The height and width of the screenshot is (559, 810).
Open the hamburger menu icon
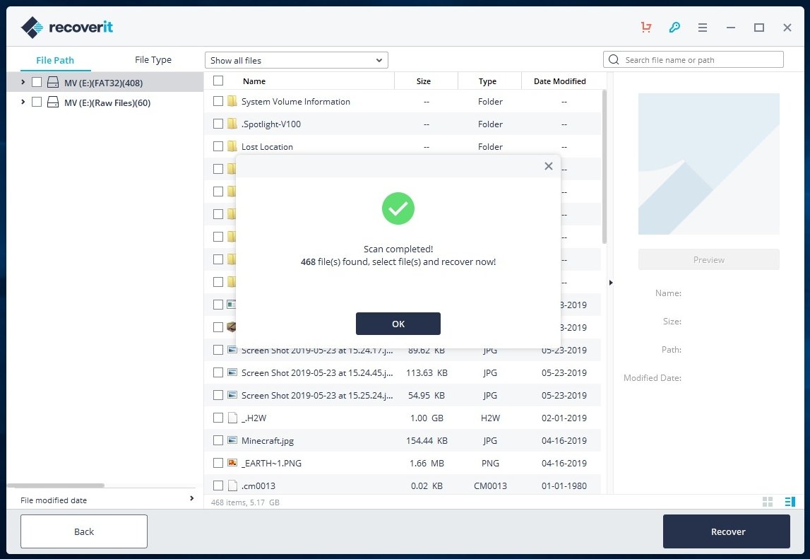[x=703, y=27]
